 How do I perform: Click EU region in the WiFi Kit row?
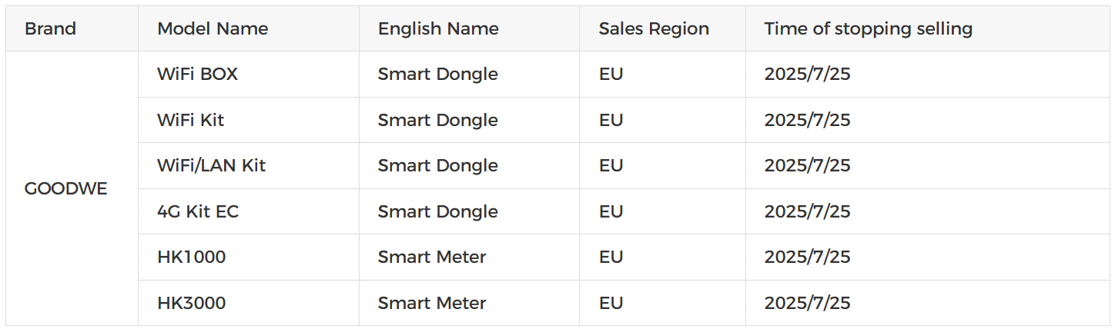coord(611,121)
